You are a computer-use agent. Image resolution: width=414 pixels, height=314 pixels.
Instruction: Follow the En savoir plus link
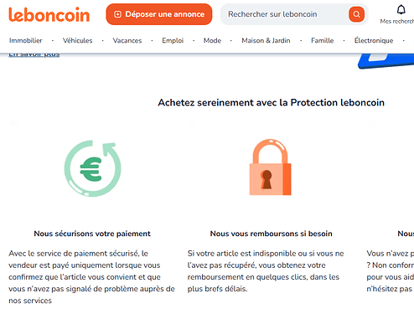[34, 54]
